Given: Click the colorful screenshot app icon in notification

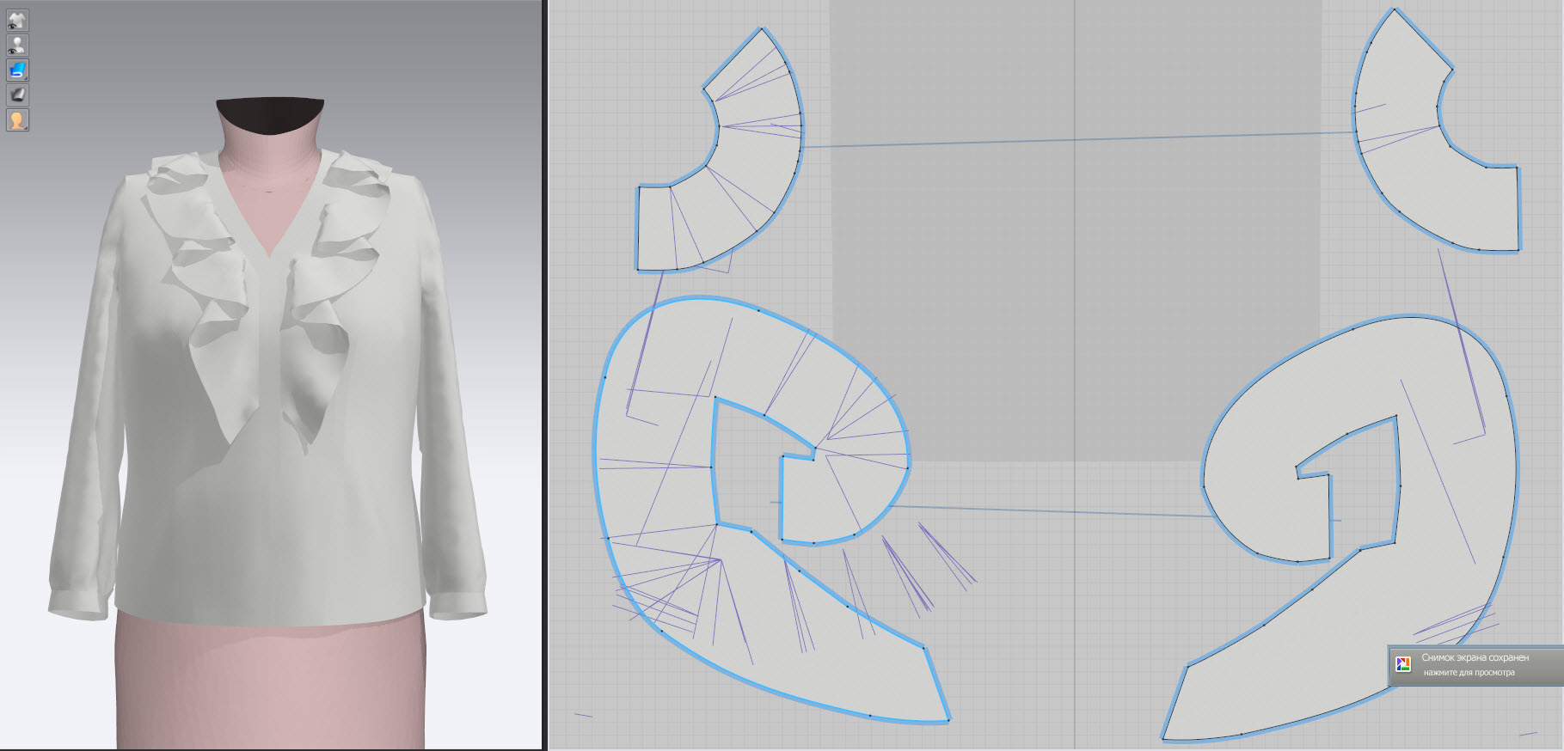Looking at the screenshot, I should tap(1403, 664).
